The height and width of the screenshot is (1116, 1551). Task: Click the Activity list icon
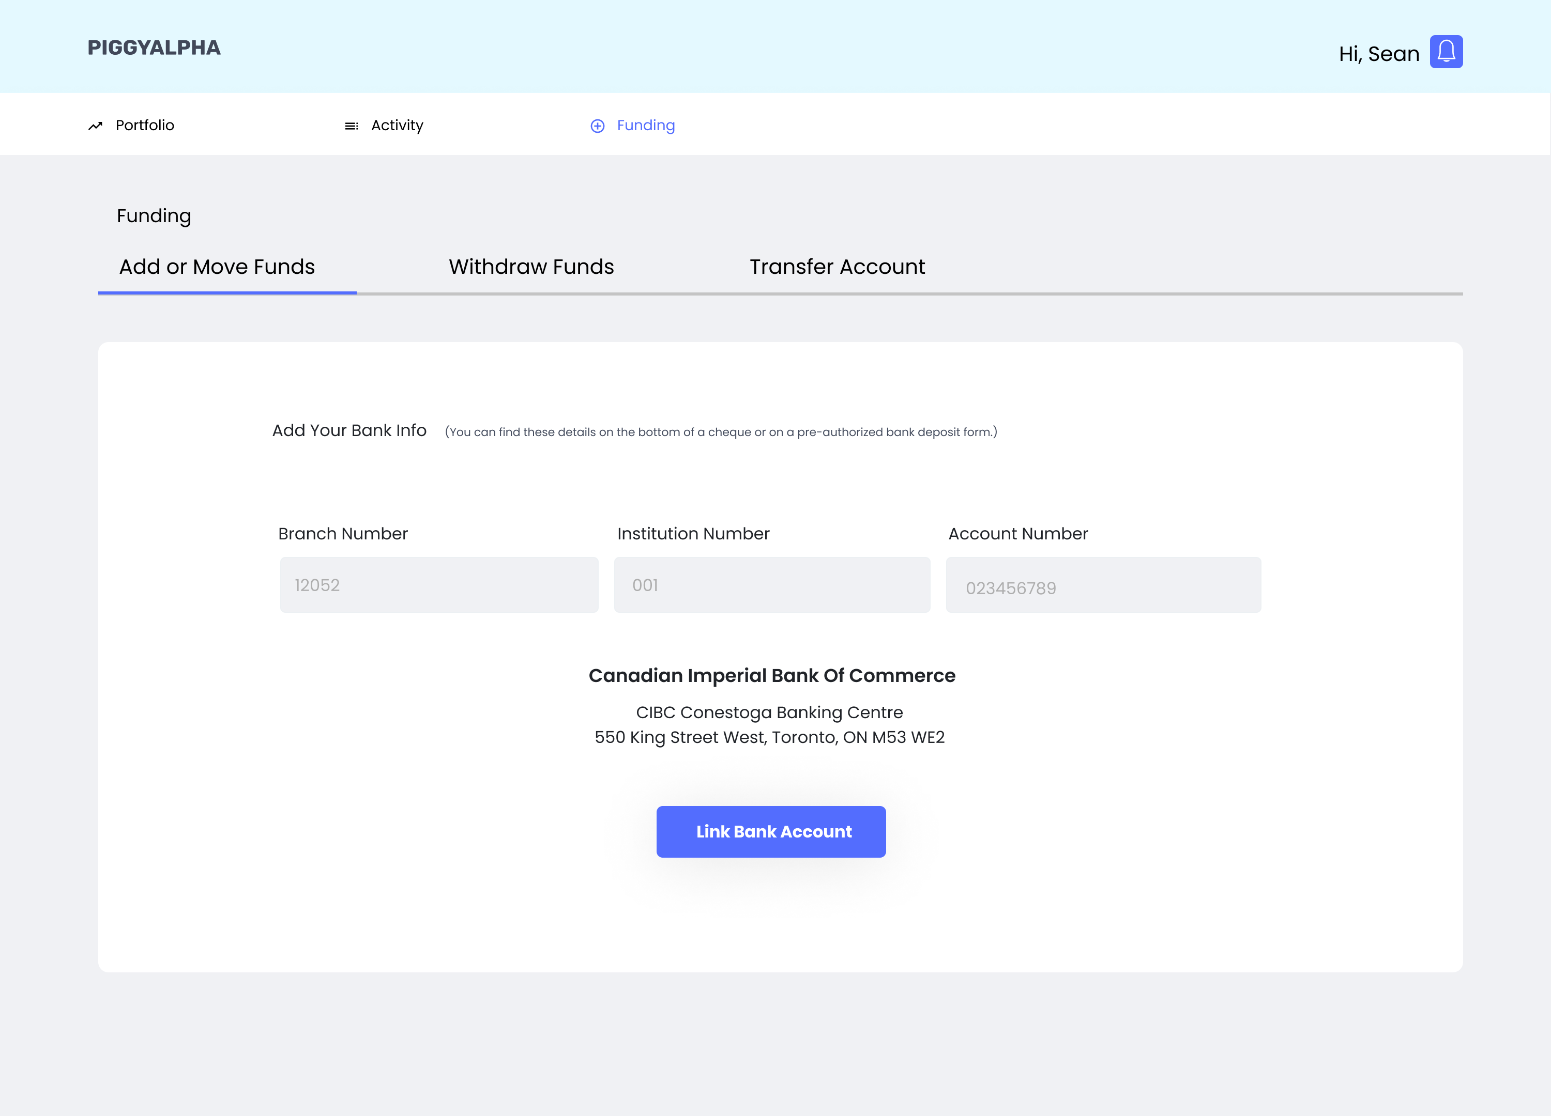[x=351, y=126]
